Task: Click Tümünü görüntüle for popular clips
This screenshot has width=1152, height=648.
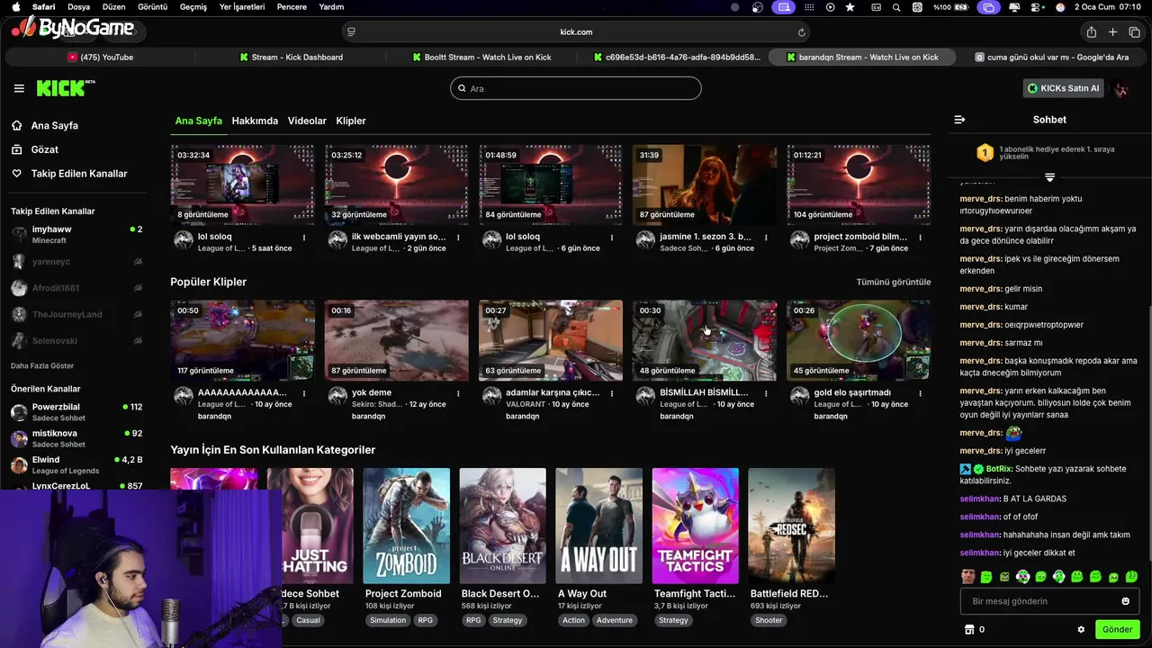Action: [893, 282]
